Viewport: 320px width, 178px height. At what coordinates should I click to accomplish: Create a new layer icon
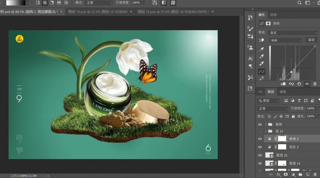308,174
